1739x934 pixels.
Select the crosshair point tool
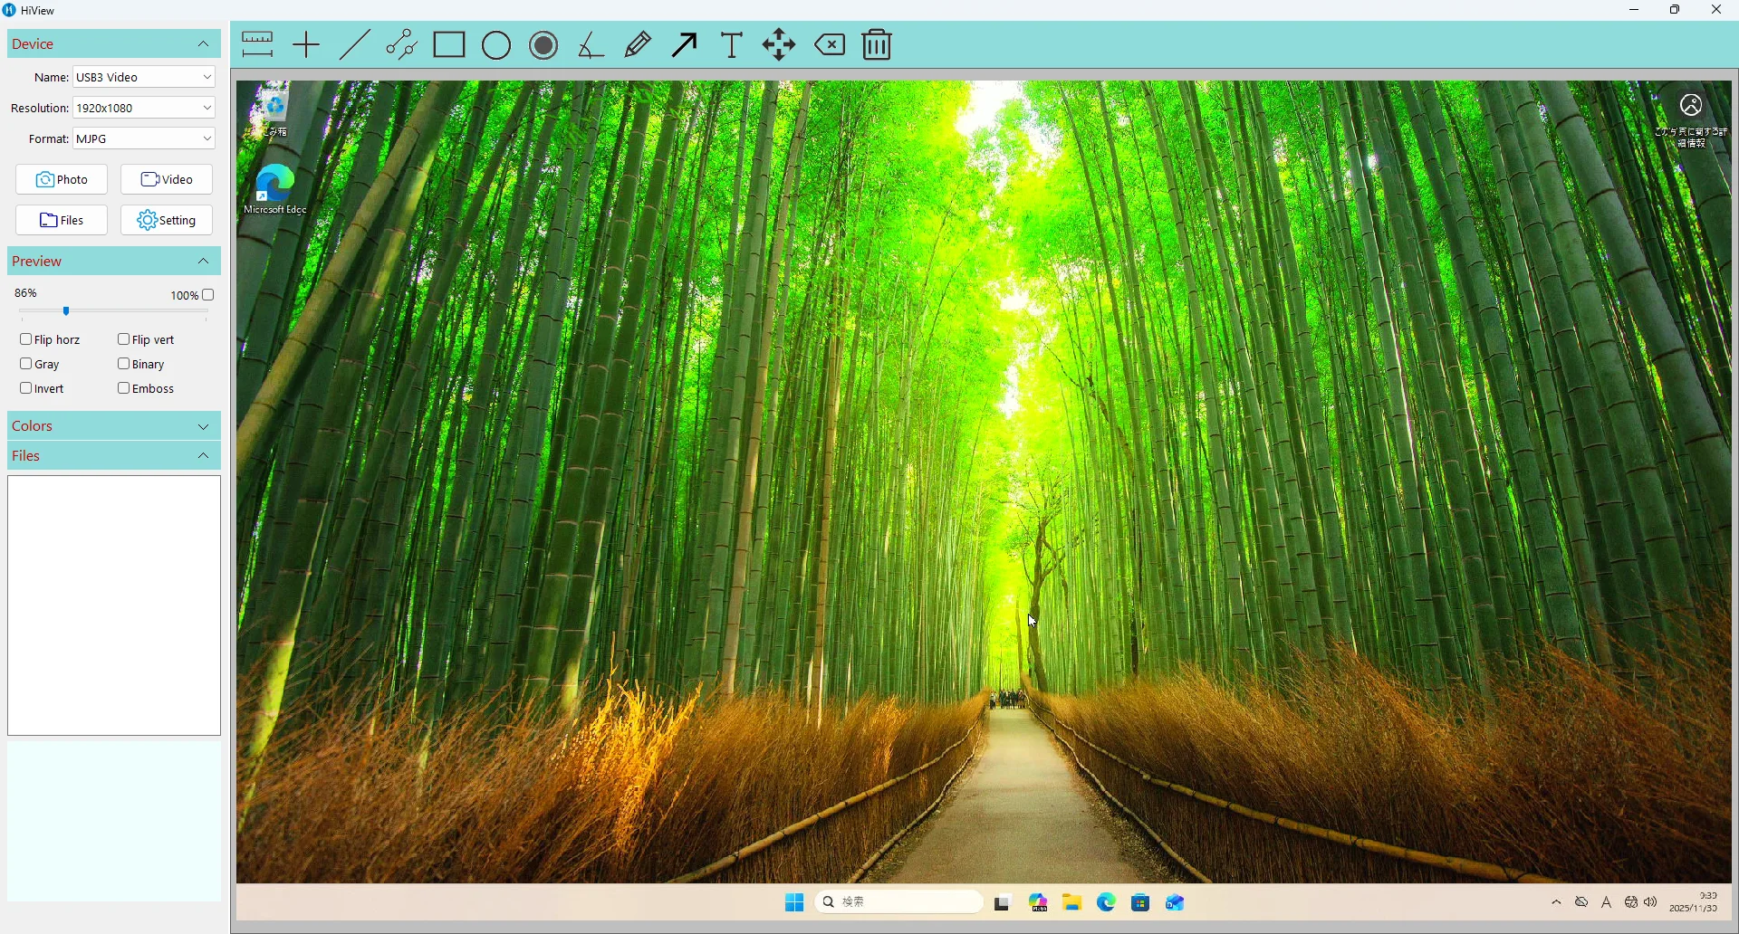point(307,44)
